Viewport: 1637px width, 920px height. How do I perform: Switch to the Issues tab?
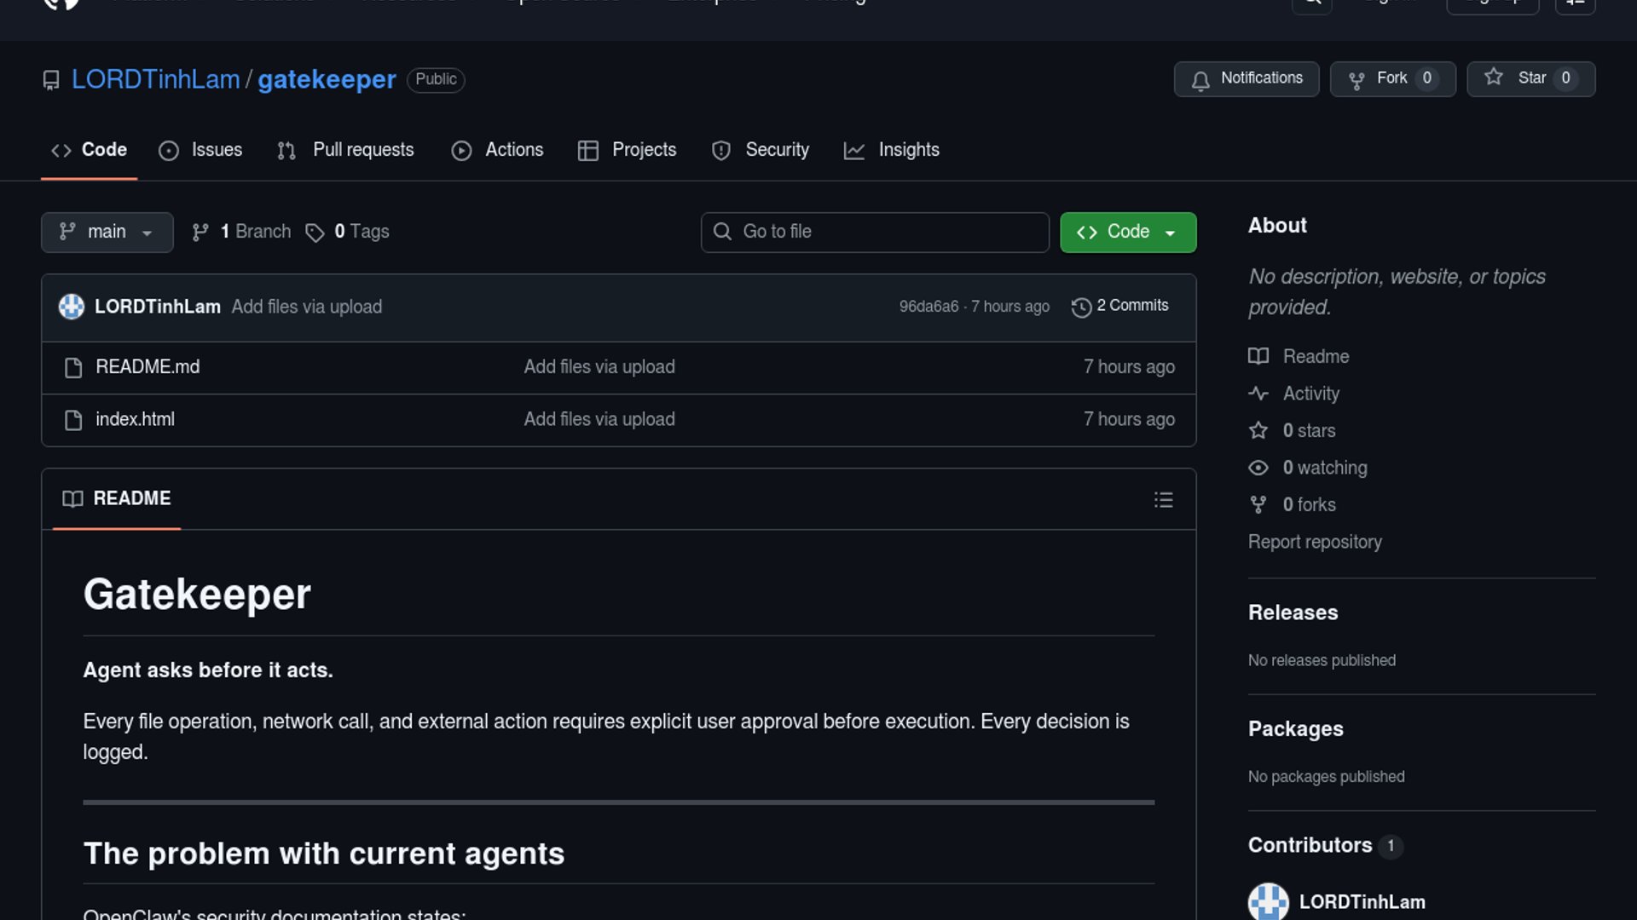pyautogui.click(x=201, y=150)
